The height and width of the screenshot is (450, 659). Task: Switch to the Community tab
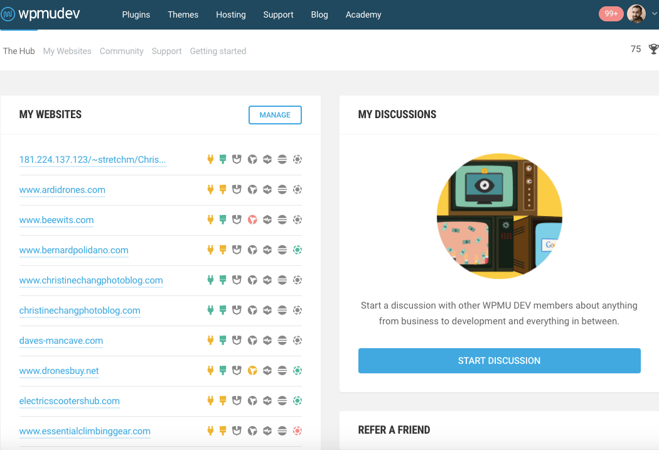[x=122, y=51]
